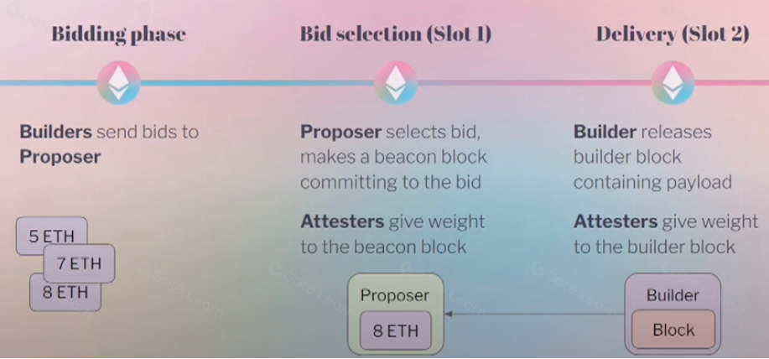
Task: Open the Bidding phase heading
Action: 118,34
